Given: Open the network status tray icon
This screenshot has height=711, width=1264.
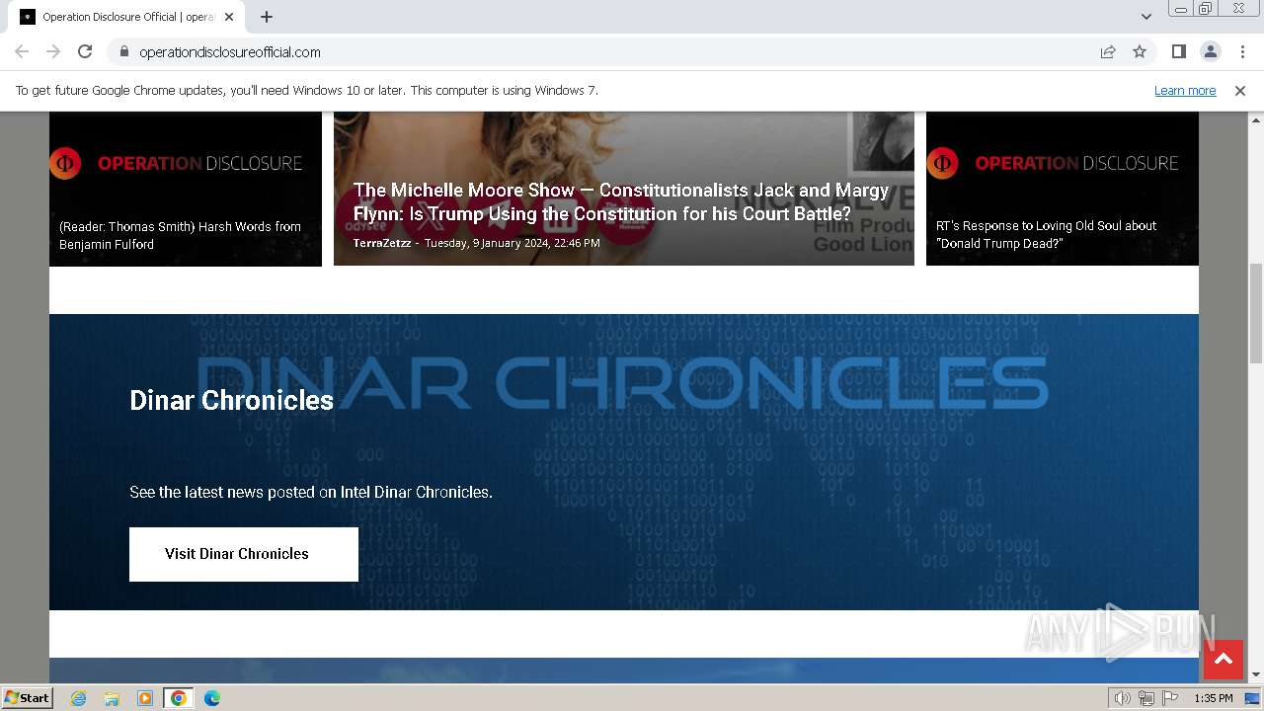Looking at the screenshot, I should pyautogui.click(x=1146, y=698).
